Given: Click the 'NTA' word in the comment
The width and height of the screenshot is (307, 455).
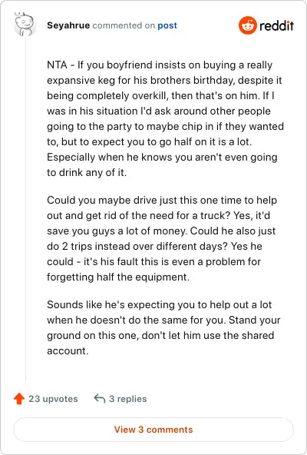Looking at the screenshot, I should pos(57,65).
